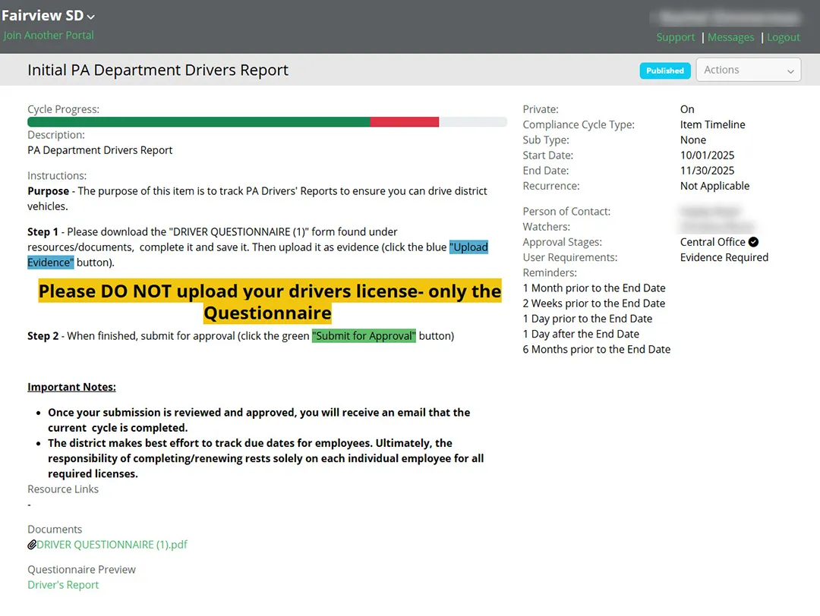Click the 6 Months prior to the End Date reminder

coord(597,349)
